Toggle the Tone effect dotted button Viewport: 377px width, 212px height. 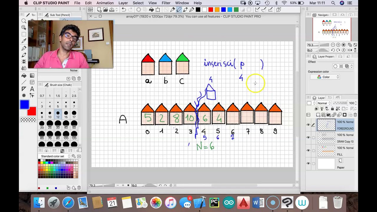click(x=341, y=66)
